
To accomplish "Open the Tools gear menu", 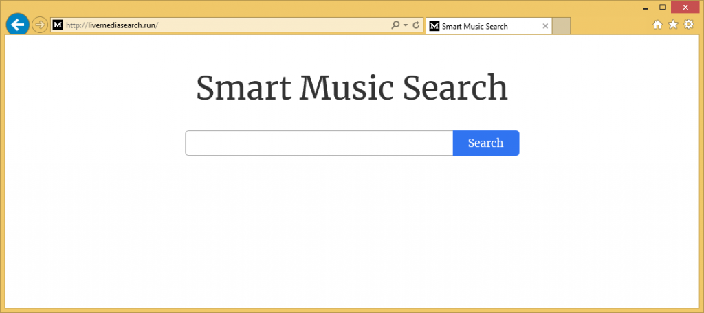I will tap(688, 25).
